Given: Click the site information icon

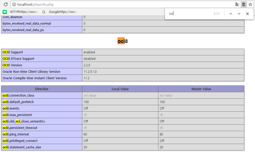Looking at the screenshot, I should (14, 4).
